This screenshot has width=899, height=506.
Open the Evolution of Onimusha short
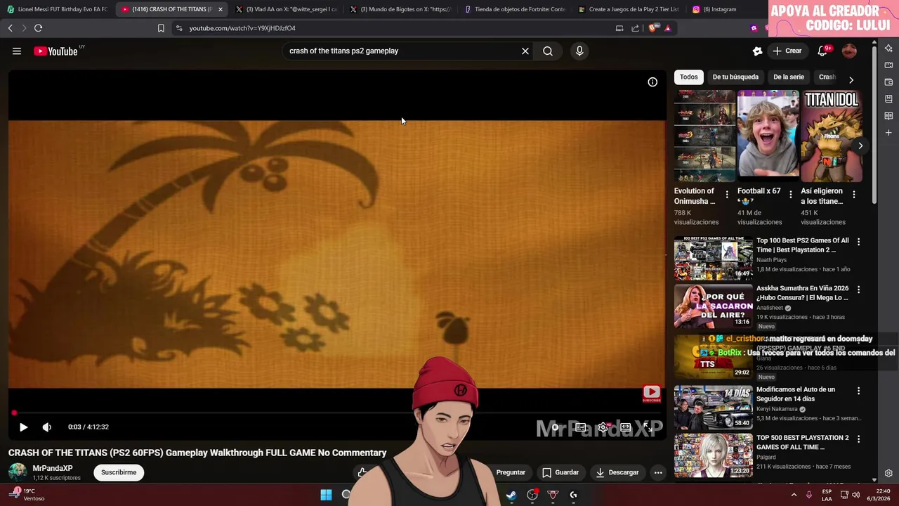click(704, 136)
